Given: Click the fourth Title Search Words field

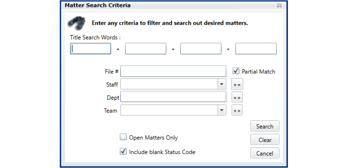Looking at the screenshot, I should click(x=256, y=49).
